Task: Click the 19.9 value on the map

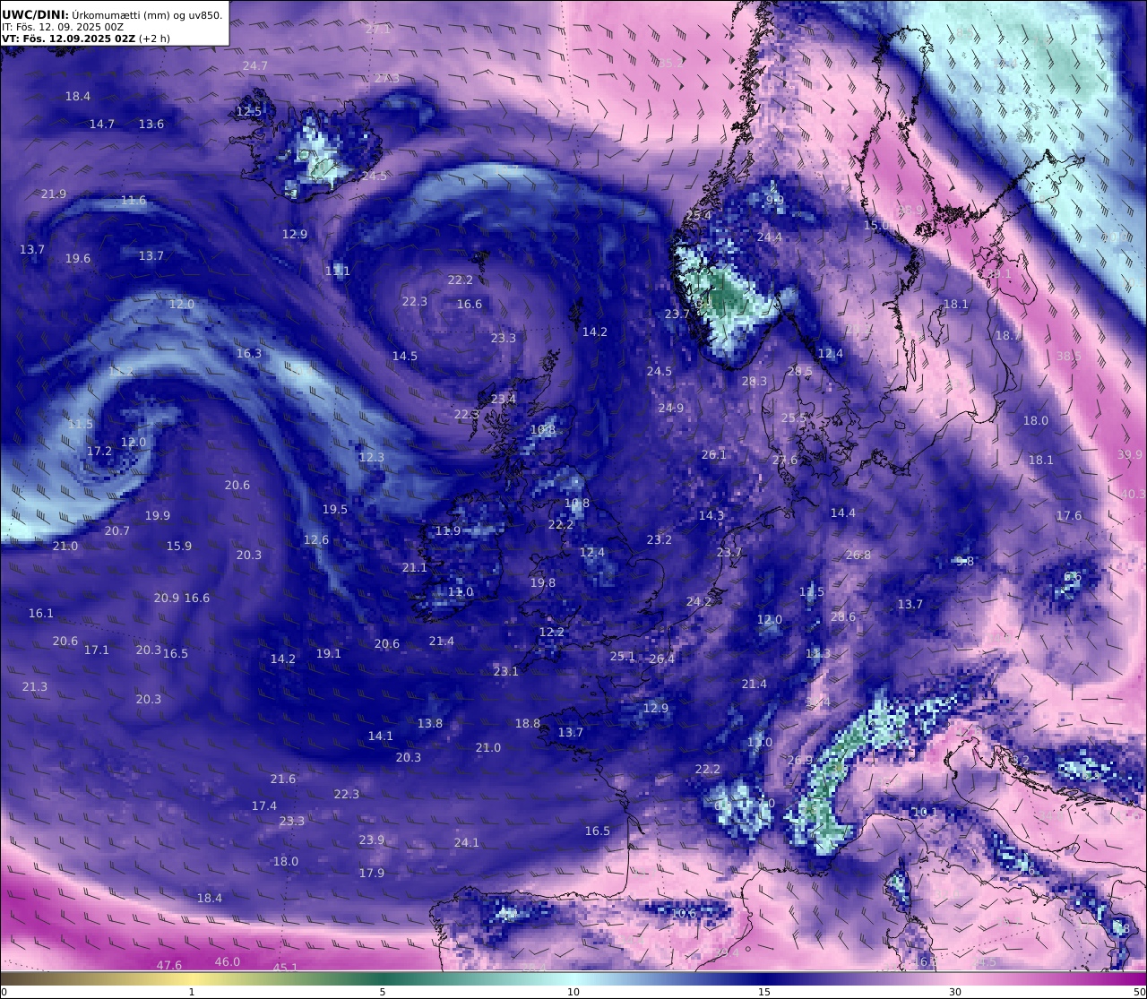Action: coord(158,516)
